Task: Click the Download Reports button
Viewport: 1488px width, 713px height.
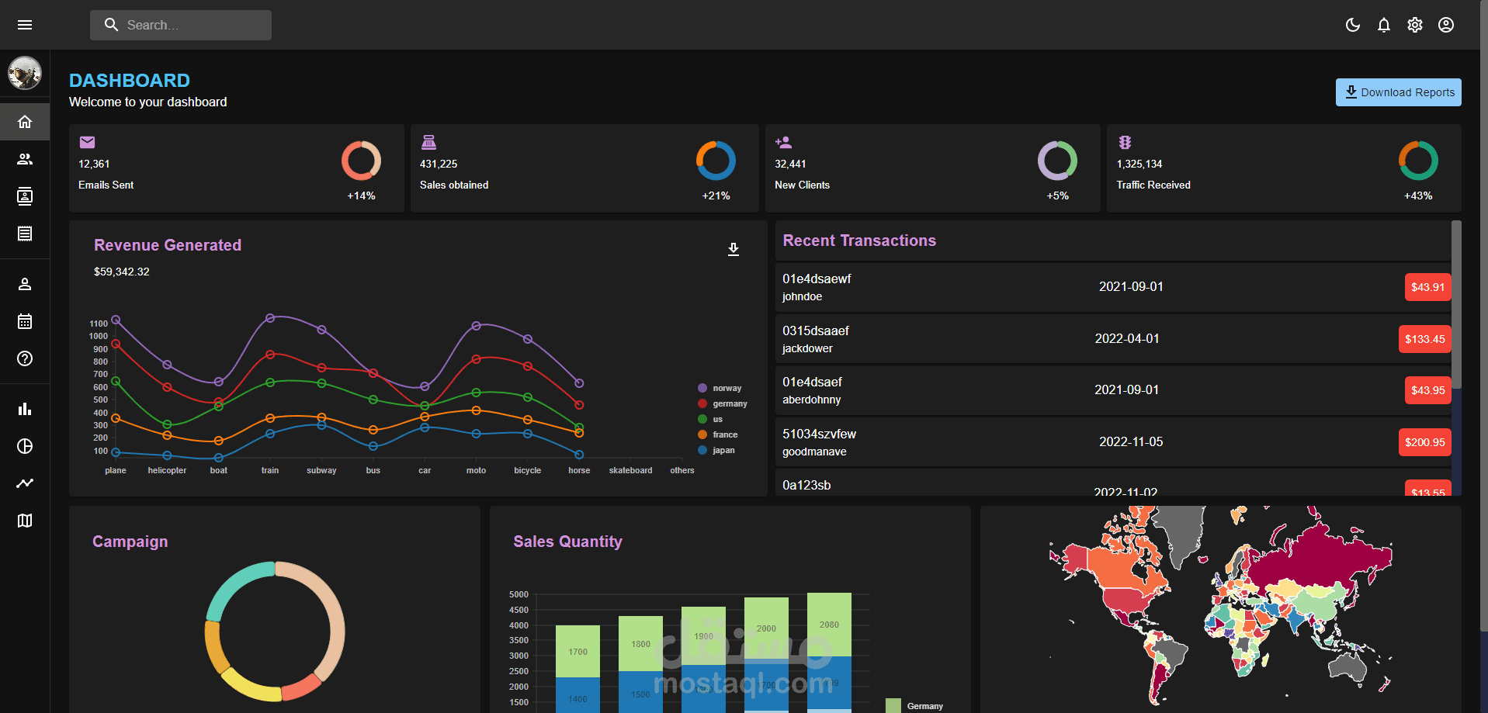Action: 1399,92
